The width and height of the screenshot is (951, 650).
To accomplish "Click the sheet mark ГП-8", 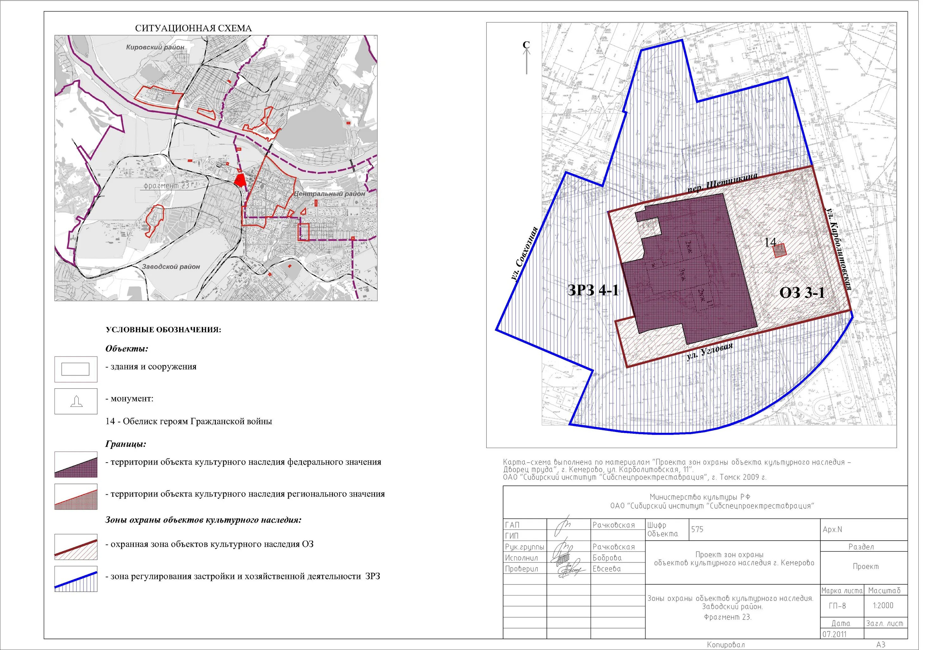I will click(x=838, y=606).
